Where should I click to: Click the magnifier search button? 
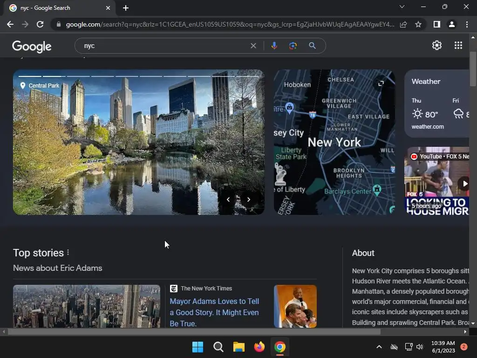[x=312, y=46]
